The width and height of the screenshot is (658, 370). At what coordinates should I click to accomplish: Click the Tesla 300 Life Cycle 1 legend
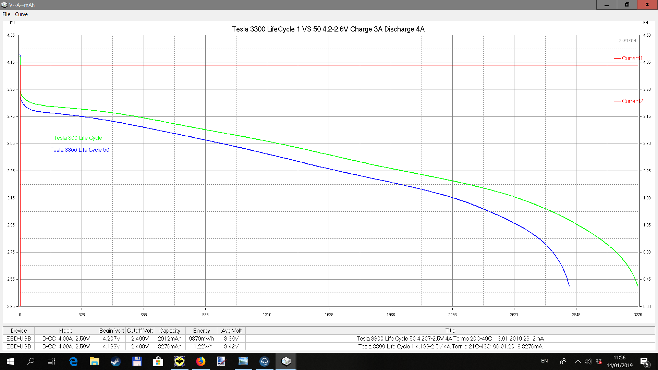coord(80,138)
